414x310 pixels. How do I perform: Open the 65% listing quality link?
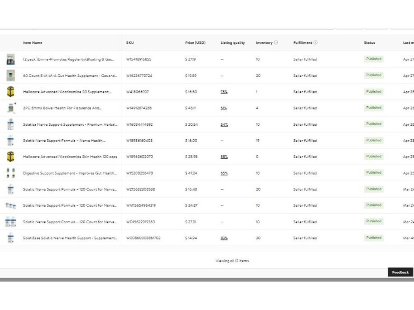click(x=224, y=173)
